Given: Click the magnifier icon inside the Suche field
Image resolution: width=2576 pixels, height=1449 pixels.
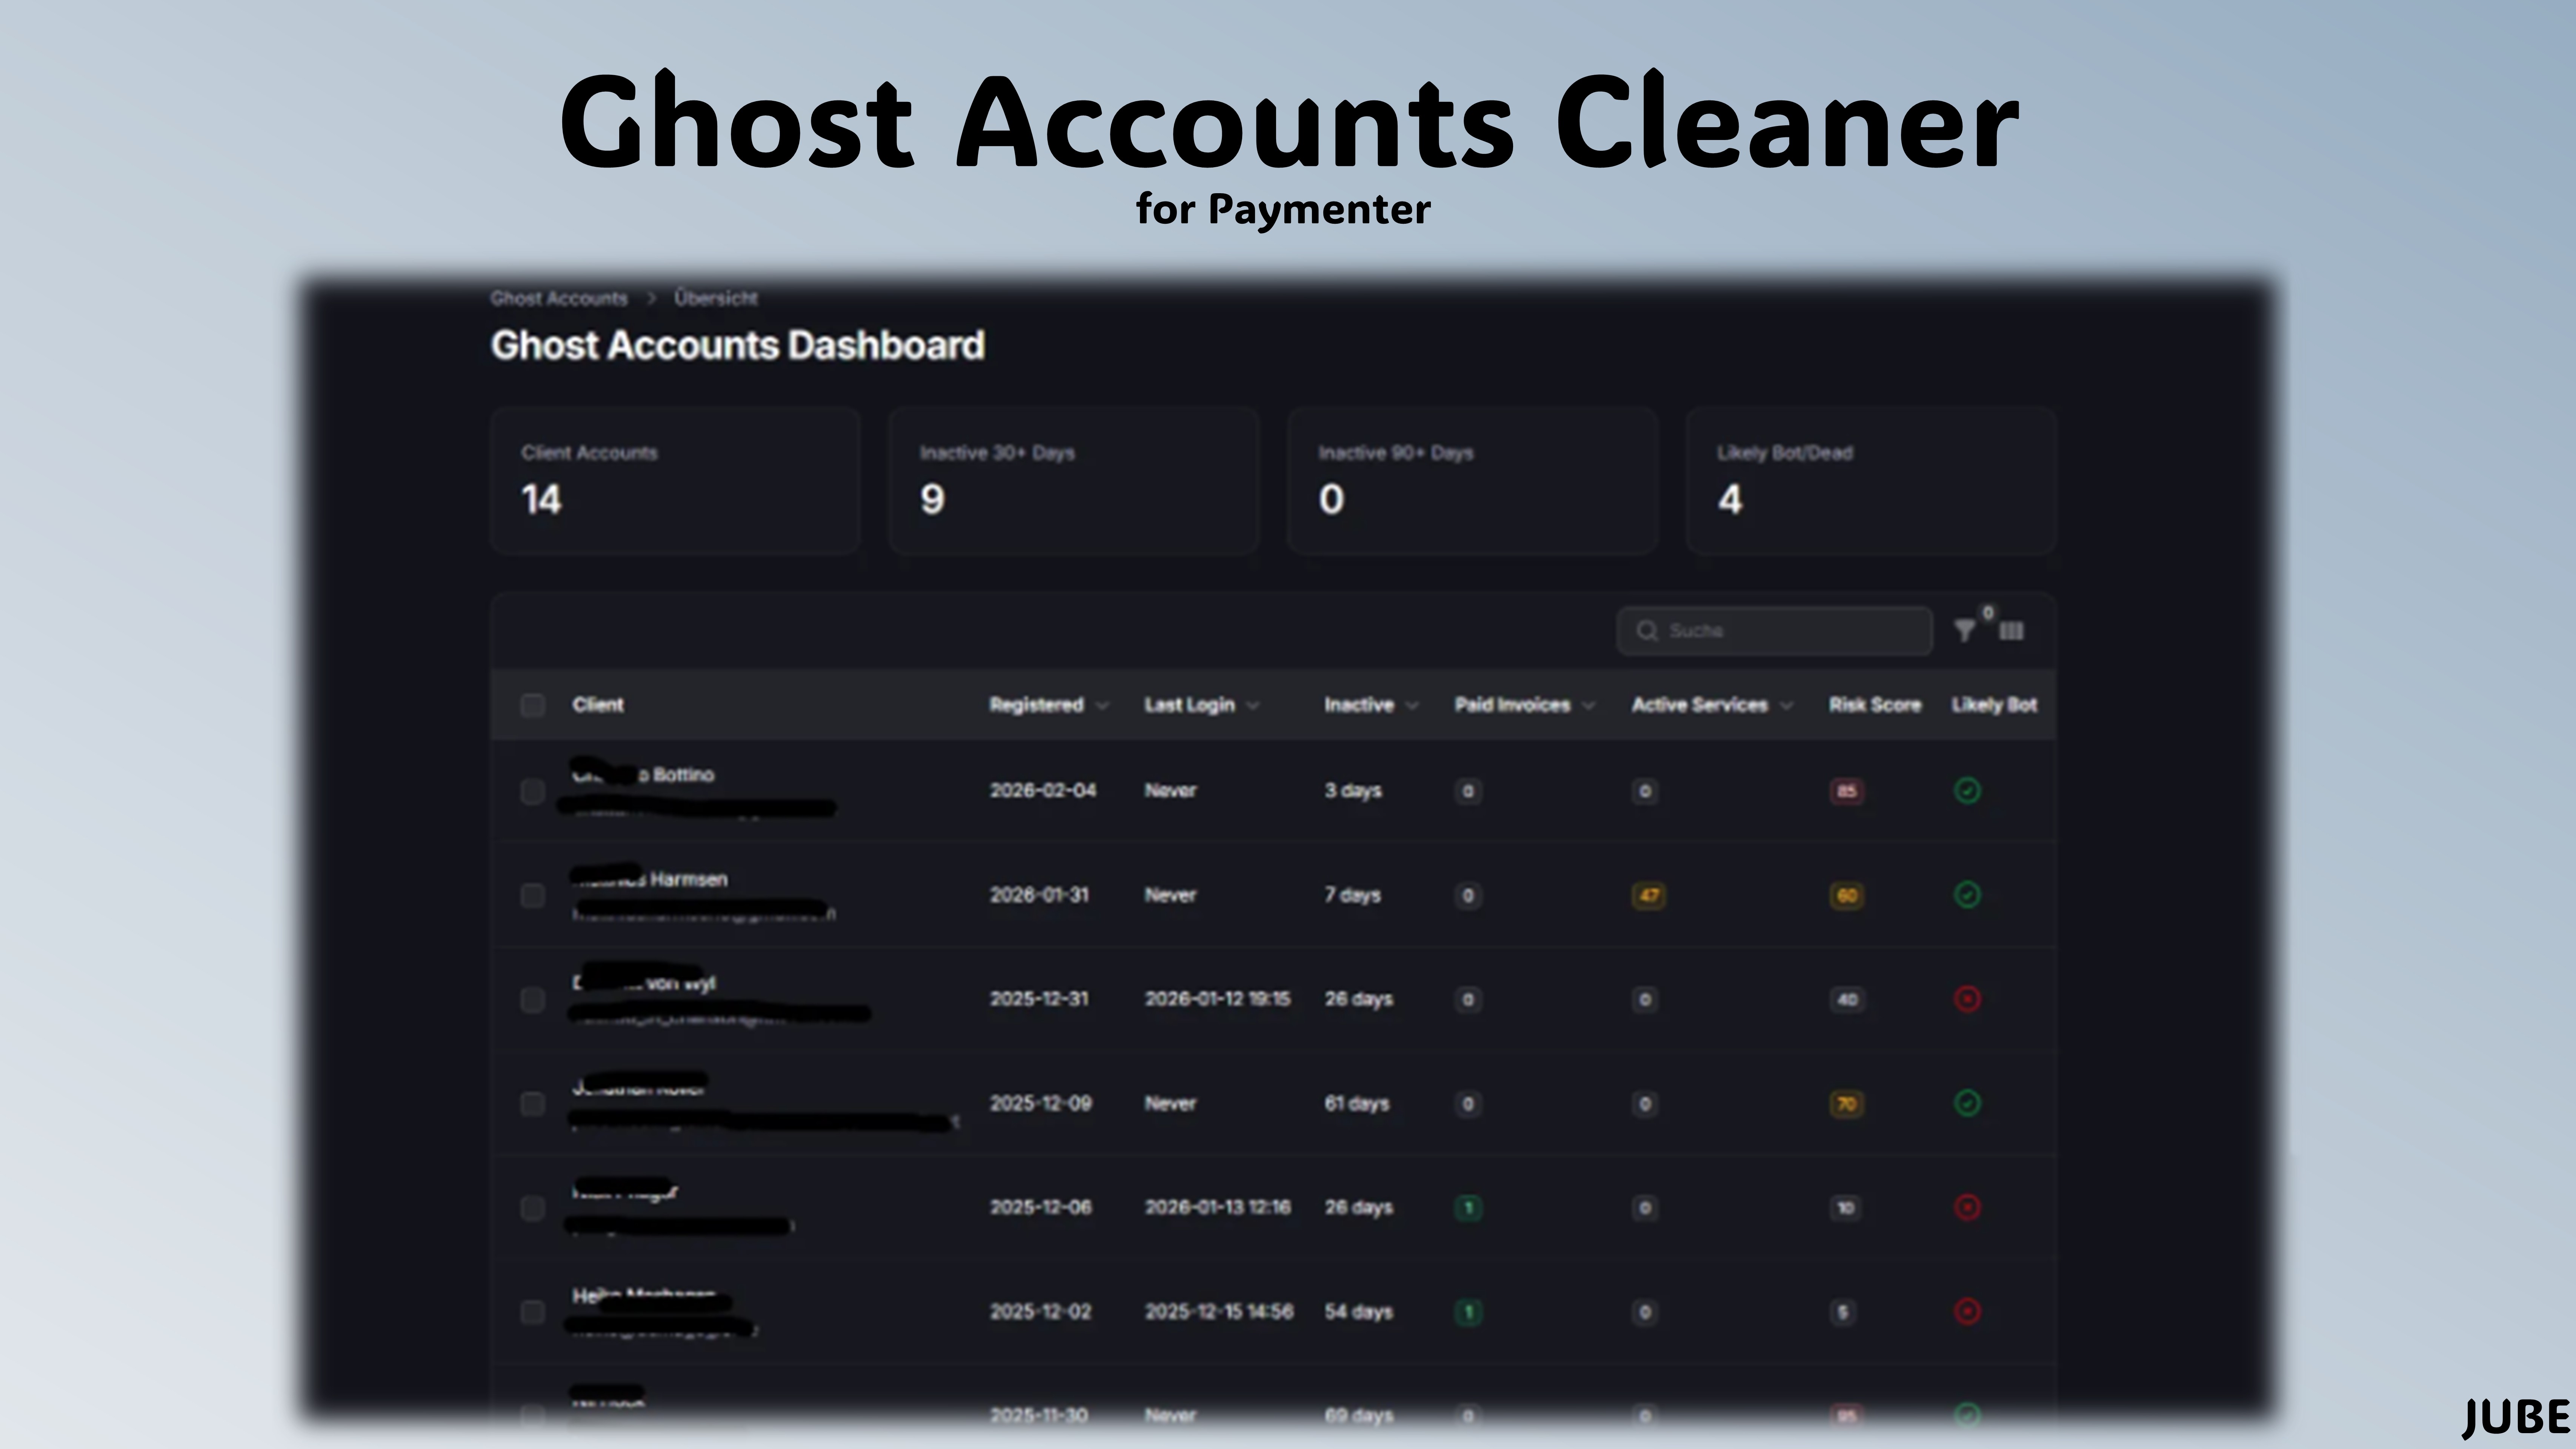Looking at the screenshot, I should point(1648,630).
